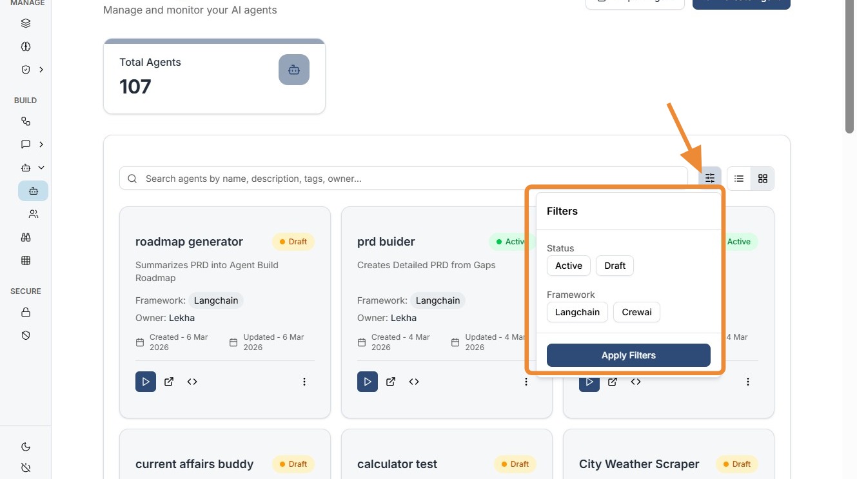The width and height of the screenshot is (857, 479).
Task: Select the Langchain framework filter chip
Action: pyautogui.click(x=577, y=312)
